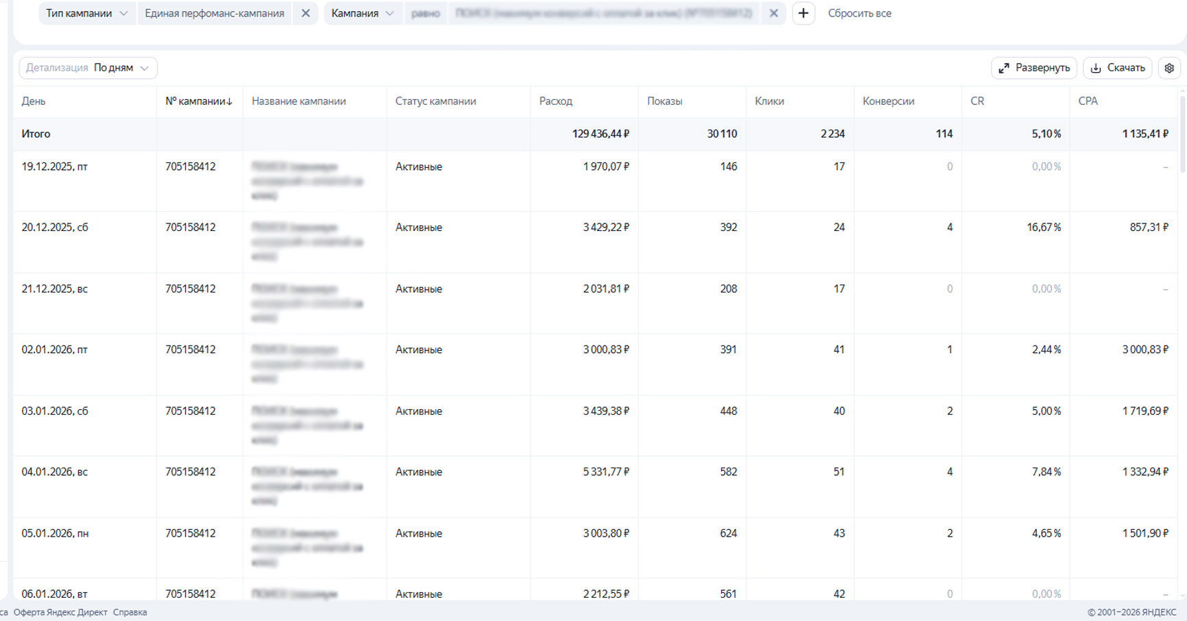Click the Конверсии column header
The height and width of the screenshot is (621, 1187).
888,101
